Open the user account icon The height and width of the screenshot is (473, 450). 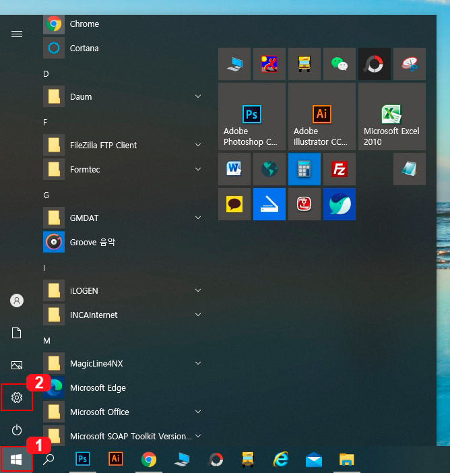pyautogui.click(x=17, y=301)
